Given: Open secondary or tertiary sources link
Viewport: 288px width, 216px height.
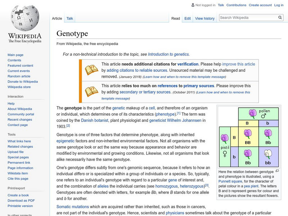Looking at the screenshot, I should pyautogui.click(x=145, y=92).
